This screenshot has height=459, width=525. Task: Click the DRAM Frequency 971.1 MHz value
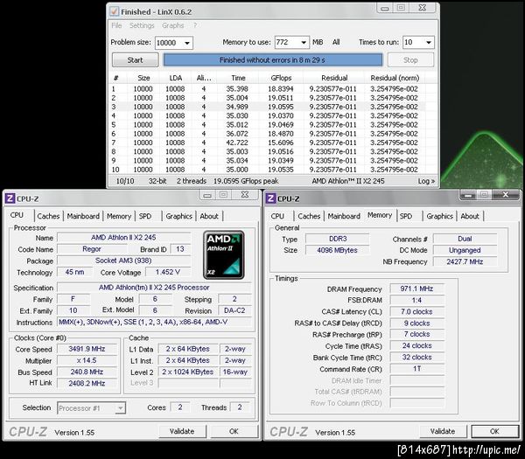(416, 289)
